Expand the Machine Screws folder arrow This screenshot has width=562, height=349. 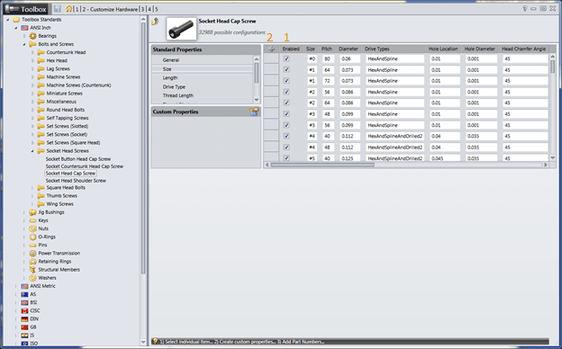pyautogui.click(x=32, y=77)
